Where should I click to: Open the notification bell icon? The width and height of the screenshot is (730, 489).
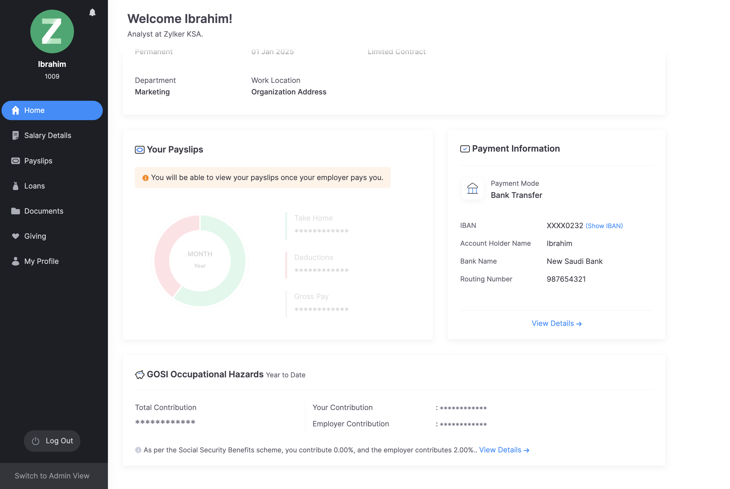pos(92,12)
